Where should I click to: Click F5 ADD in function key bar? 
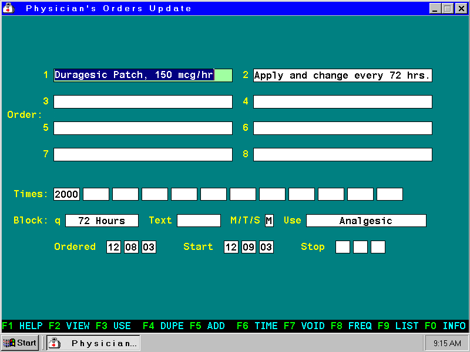[207, 326]
